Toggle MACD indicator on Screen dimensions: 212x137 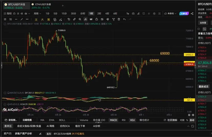113,120
